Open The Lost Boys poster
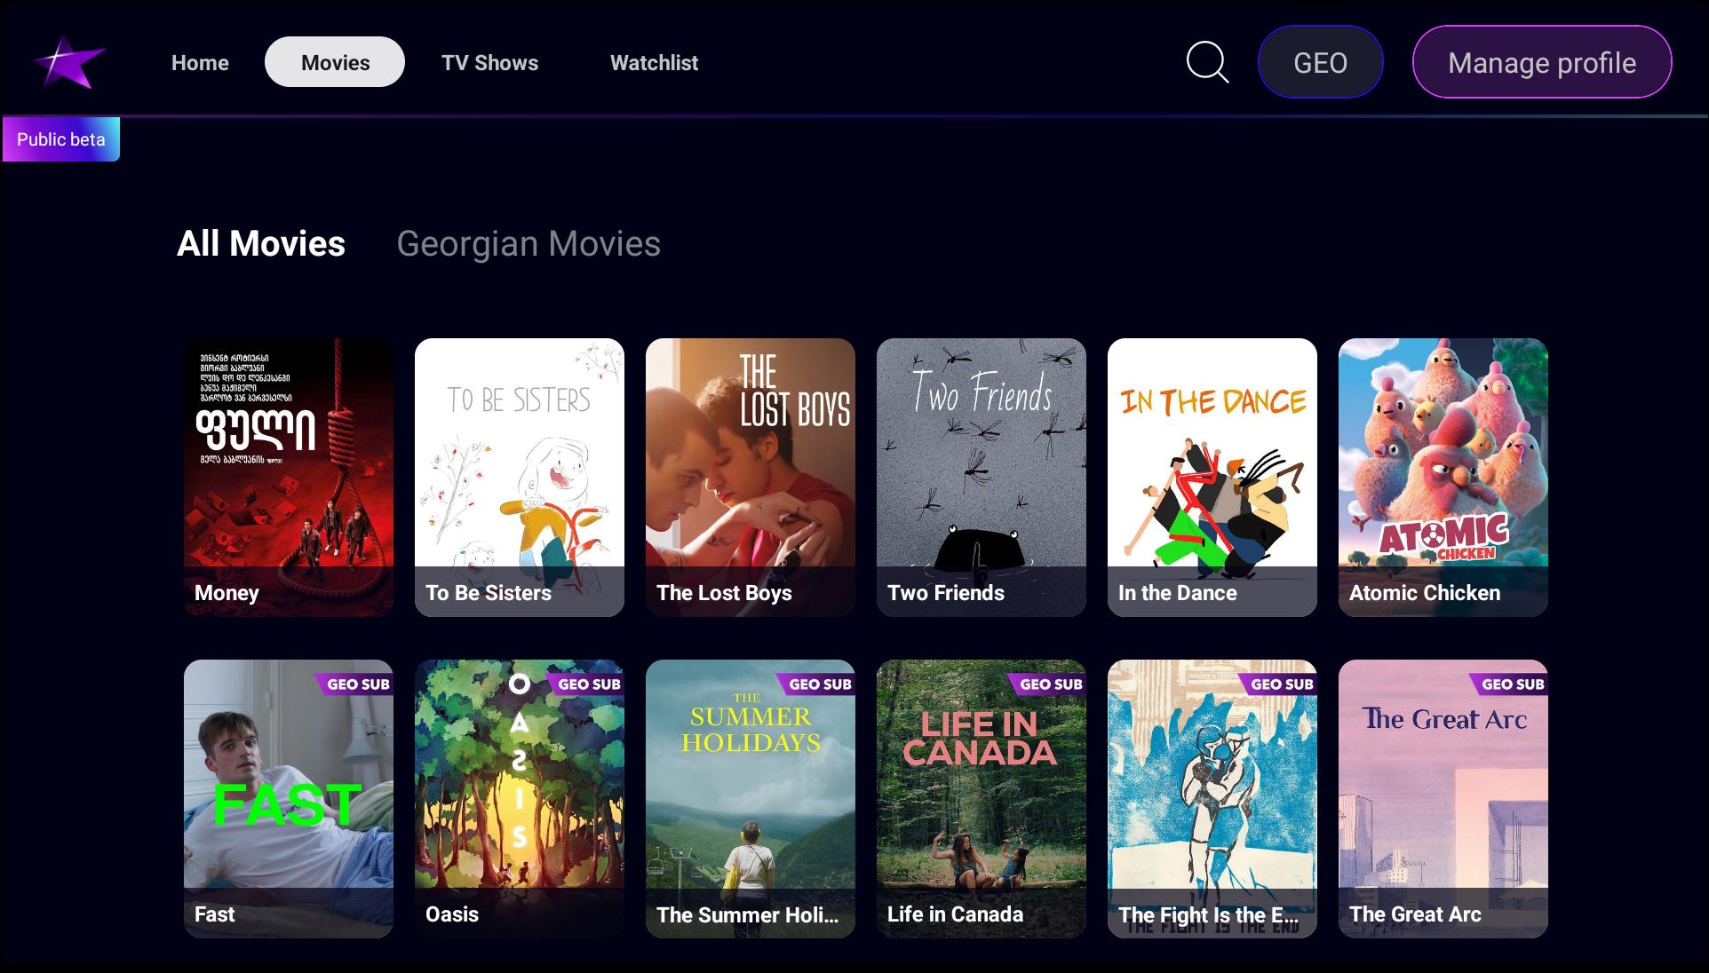The height and width of the screenshot is (973, 1709). click(x=751, y=478)
